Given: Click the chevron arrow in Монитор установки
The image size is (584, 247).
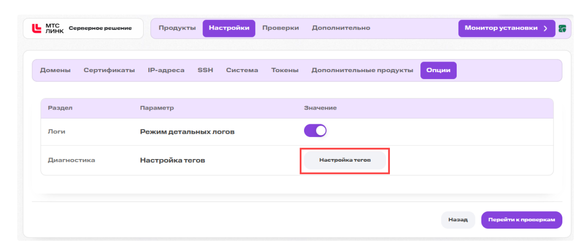Looking at the screenshot, I should pos(545,28).
